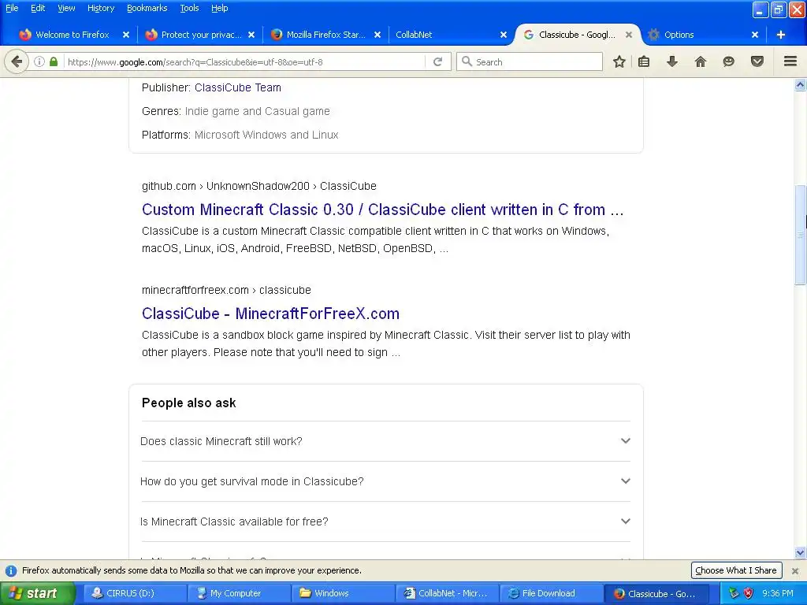Dismiss the Firefox data notification bar
Image resolution: width=807 pixels, height=605 pixels.
pyautogui.click(x=795, y=570)
